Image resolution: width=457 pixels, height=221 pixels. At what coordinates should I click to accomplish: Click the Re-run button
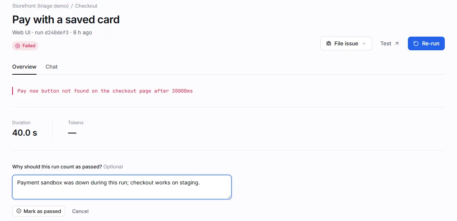click(x=426, y=43)
